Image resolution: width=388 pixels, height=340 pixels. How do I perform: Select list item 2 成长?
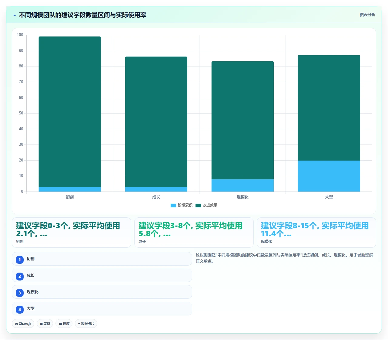[x=102, y=275]
